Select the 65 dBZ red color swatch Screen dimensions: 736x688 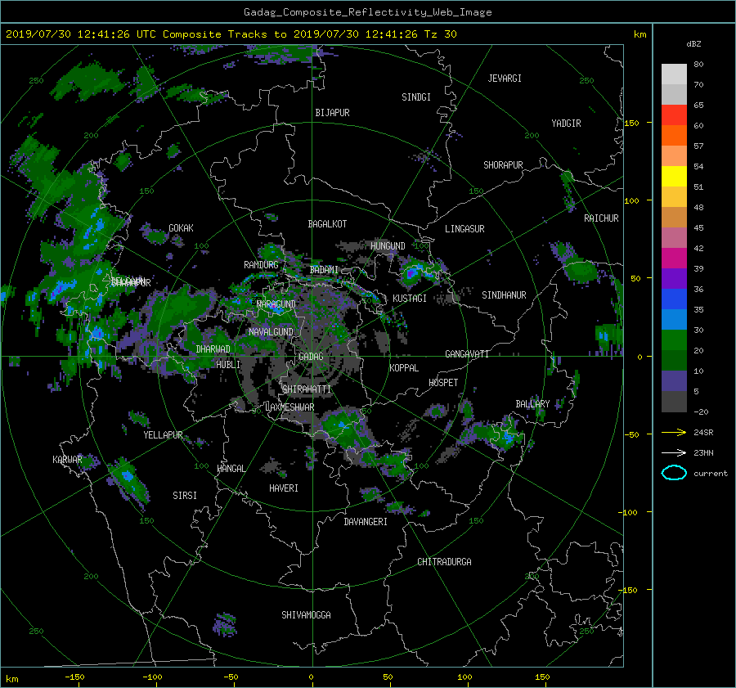click(x=674, y=115)
